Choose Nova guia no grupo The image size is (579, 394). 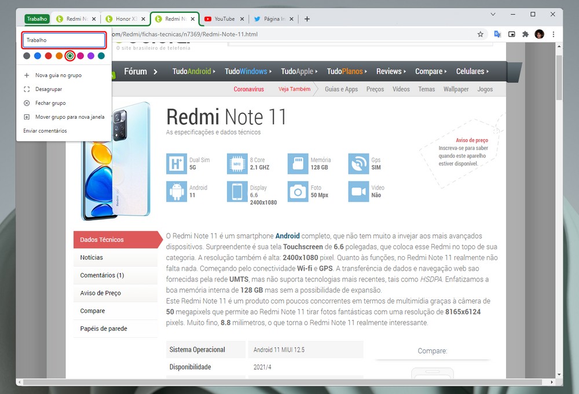point(64,75)
